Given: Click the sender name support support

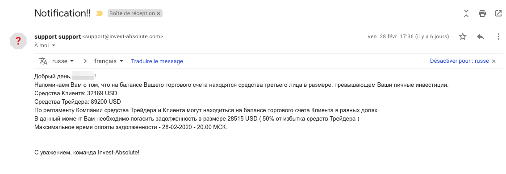Looking at the screenshot, I should coord(58,36).
